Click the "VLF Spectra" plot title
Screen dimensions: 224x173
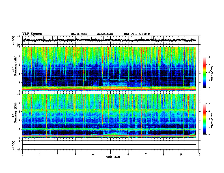click(32, 34)
